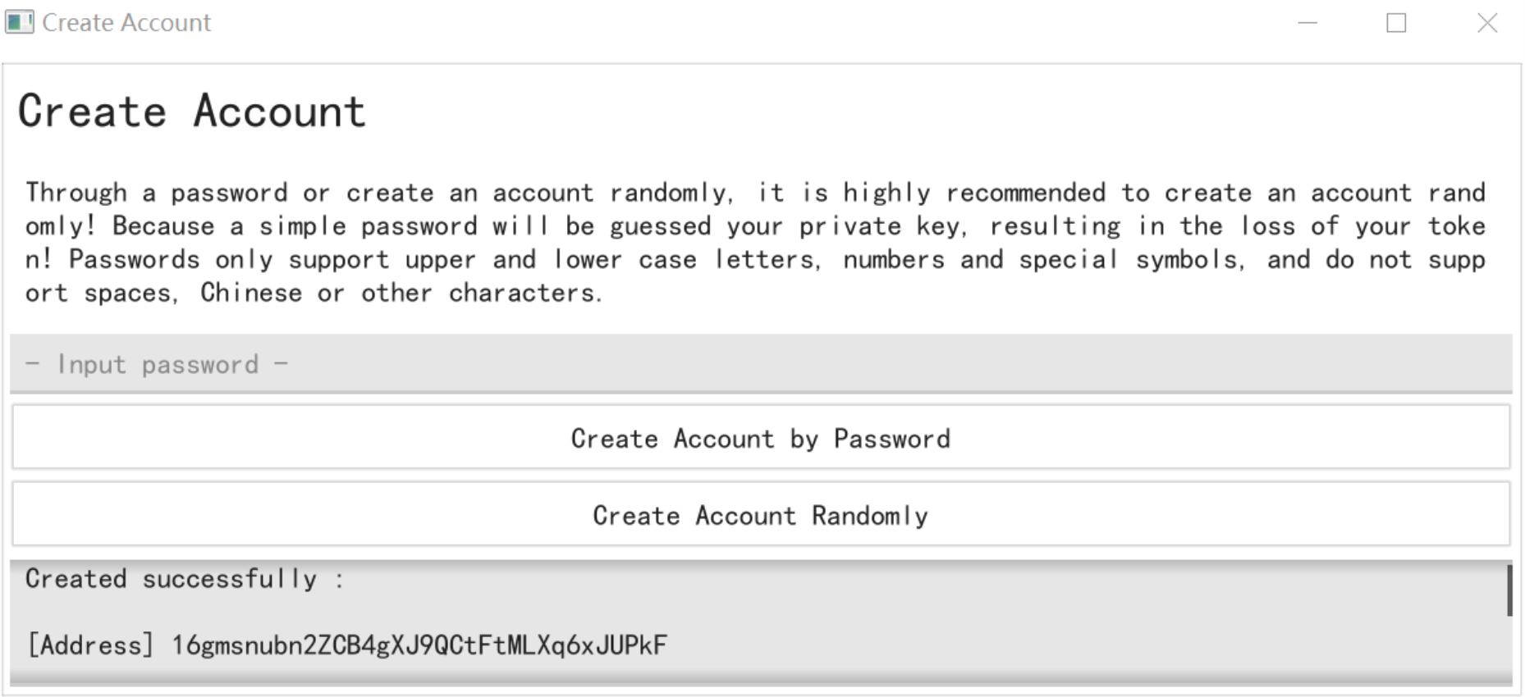The image size is (1525, 697).
Task: Focus the Input password field
Action: tap(760, 364)
